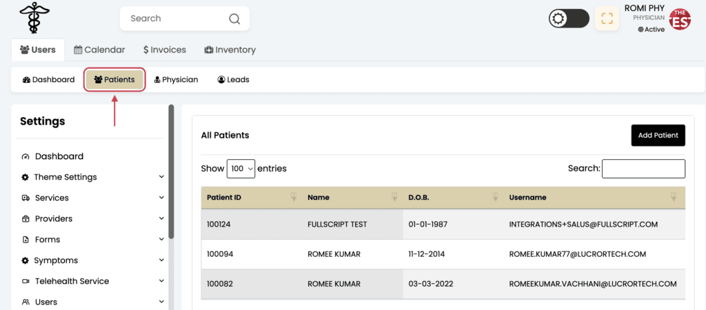This screenshot has height=310, width=706.
Task: Switch to the Calendar tab
Action: pyautogui.click(x=99, y=50)
